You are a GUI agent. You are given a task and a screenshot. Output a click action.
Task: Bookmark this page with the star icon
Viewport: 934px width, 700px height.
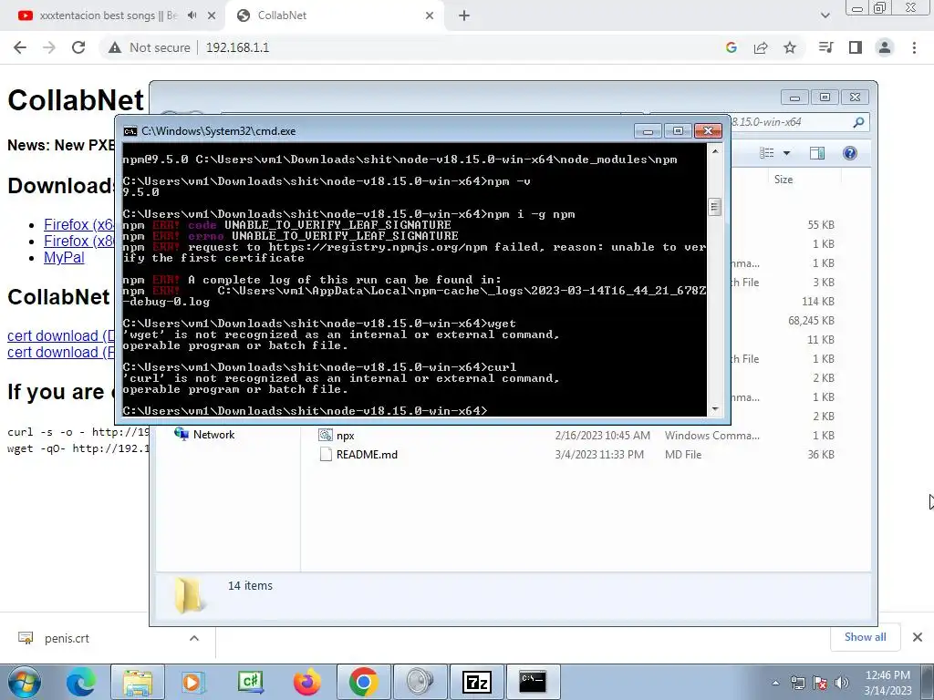[790, 47]
